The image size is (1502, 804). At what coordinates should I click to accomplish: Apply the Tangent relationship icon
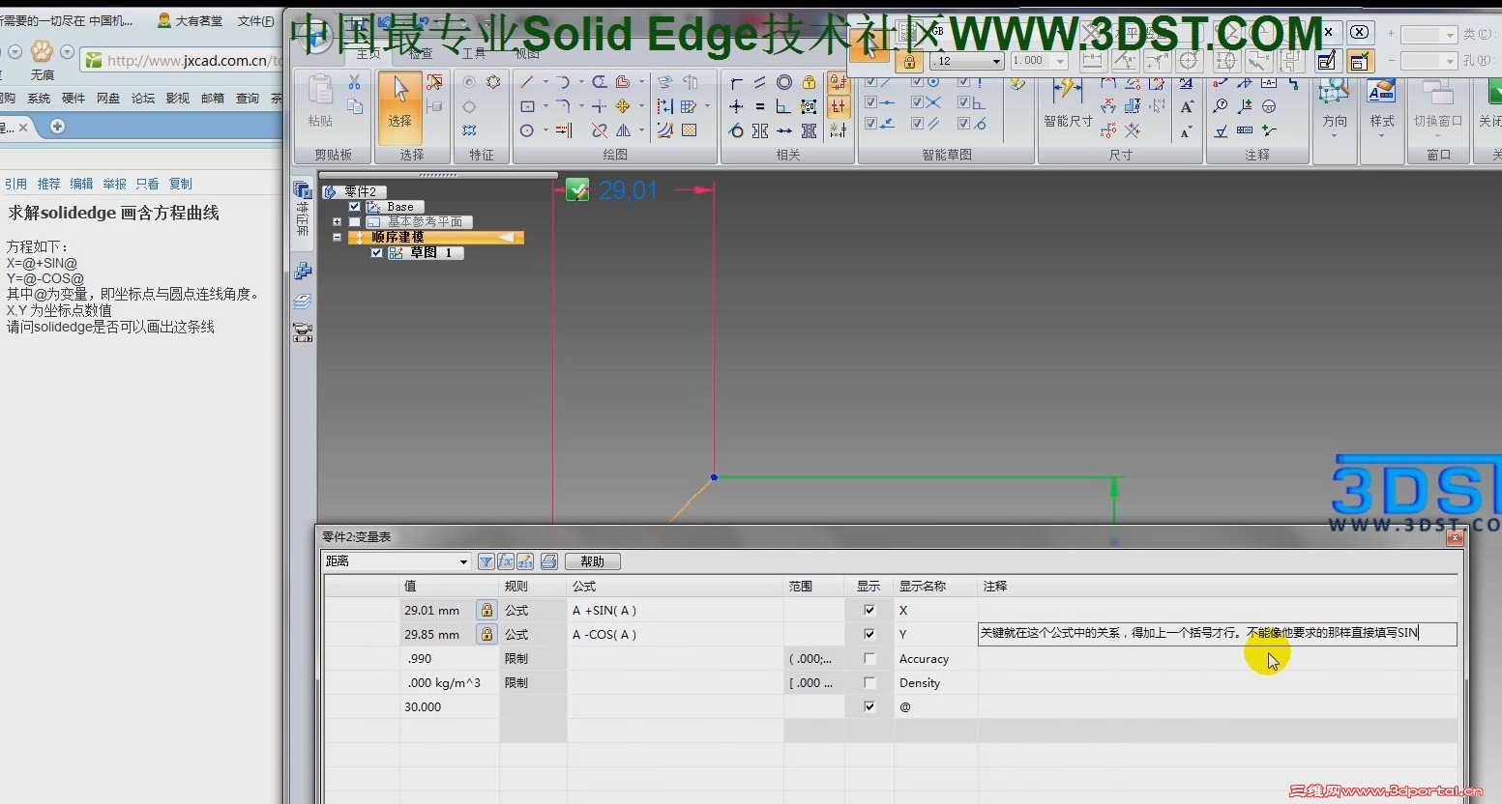737,130
